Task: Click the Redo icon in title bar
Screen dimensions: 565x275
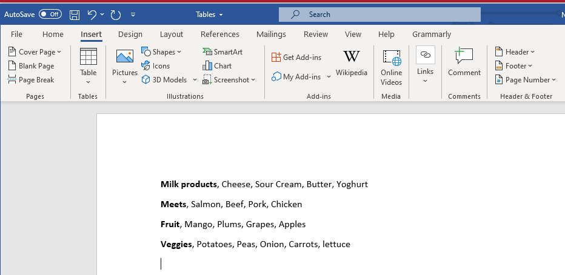Action: tap(115, 14)
